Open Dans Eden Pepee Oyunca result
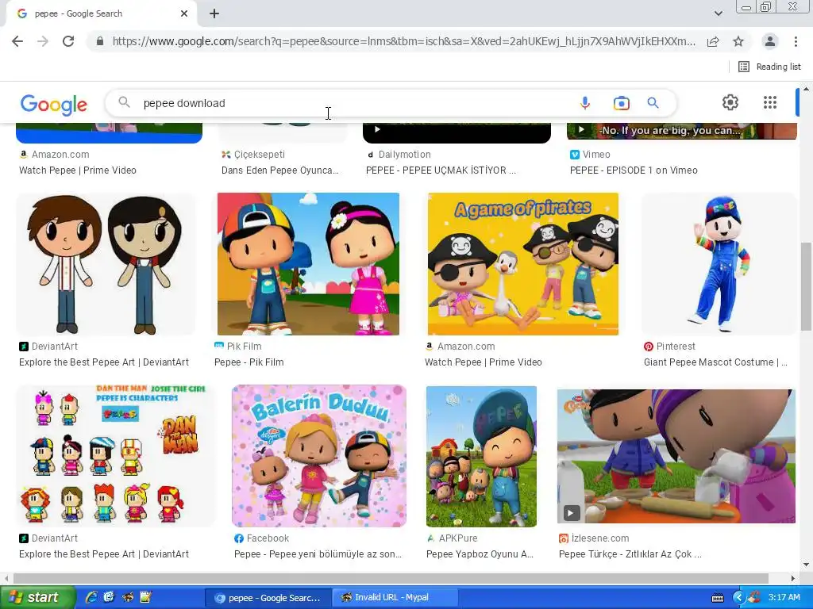 click(x=280, y=170)
